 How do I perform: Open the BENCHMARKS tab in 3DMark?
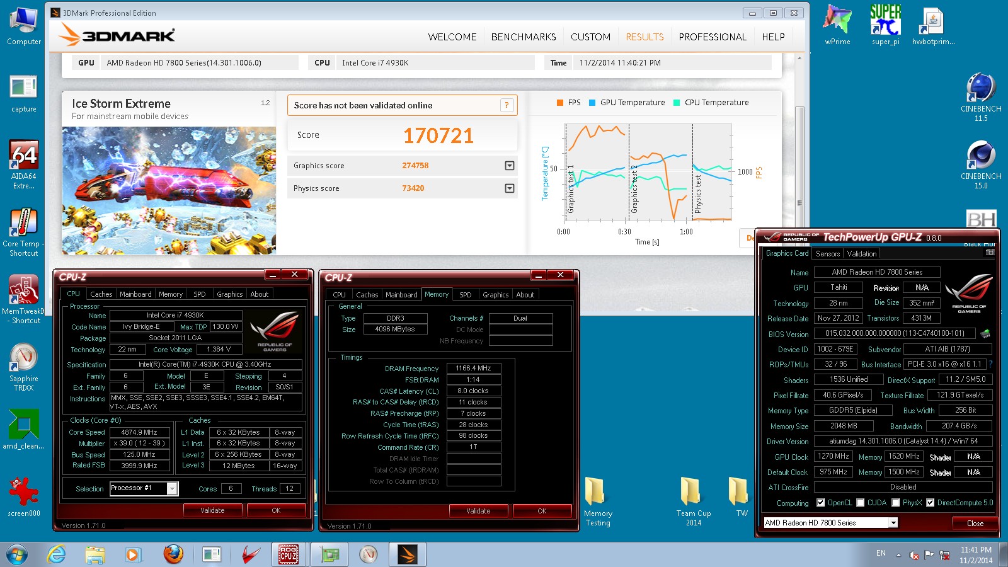[524, 37]
